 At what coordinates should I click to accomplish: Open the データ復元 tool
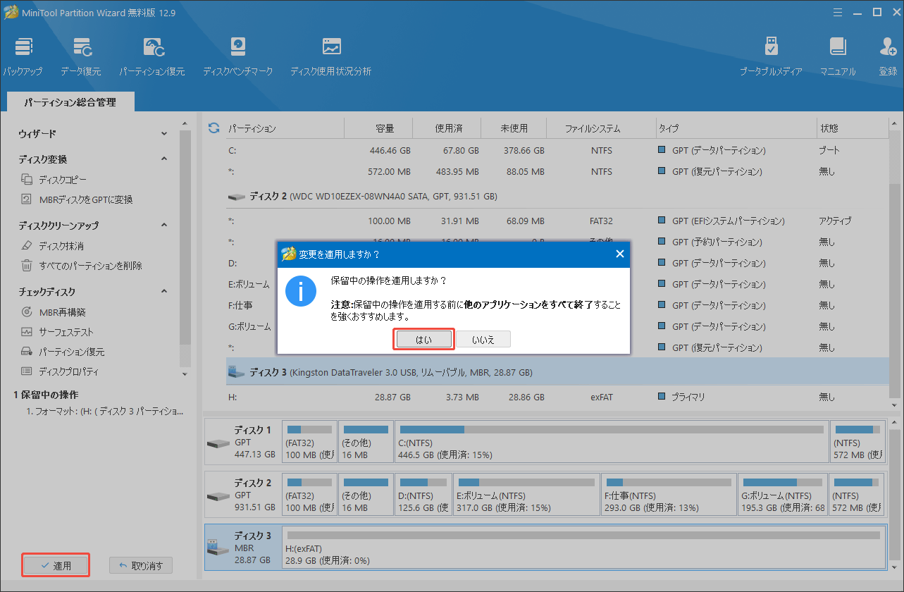pos(80,56)
